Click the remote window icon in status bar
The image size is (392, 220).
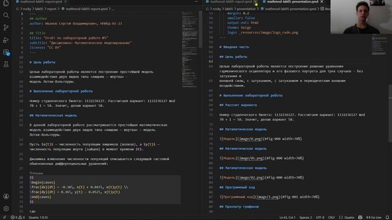(4, 218)
